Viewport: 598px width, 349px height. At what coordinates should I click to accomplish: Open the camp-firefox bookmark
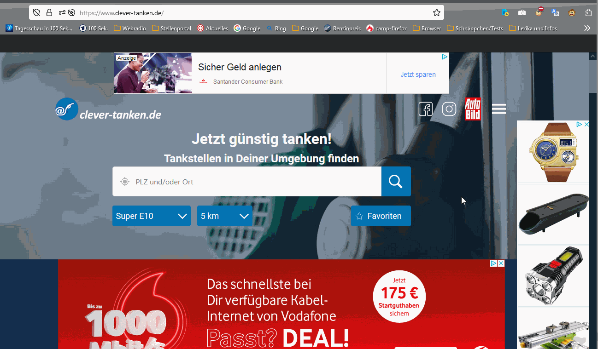coord(387,29)
